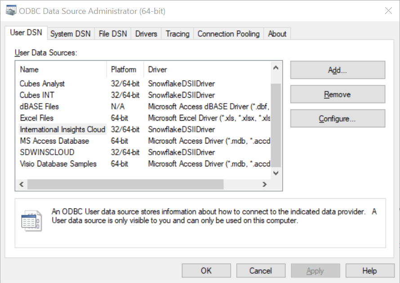Click the disabled Apply button
This screenshot has width=400, height=283.
tap(316, 270)
